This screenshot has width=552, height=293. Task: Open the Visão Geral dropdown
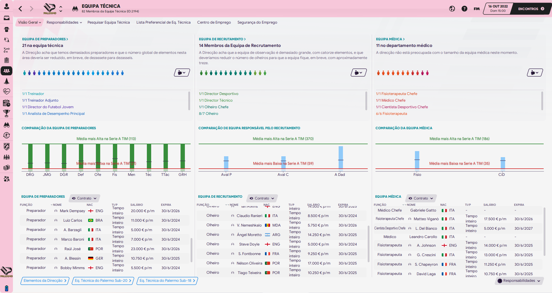click(x=29, y=22)
